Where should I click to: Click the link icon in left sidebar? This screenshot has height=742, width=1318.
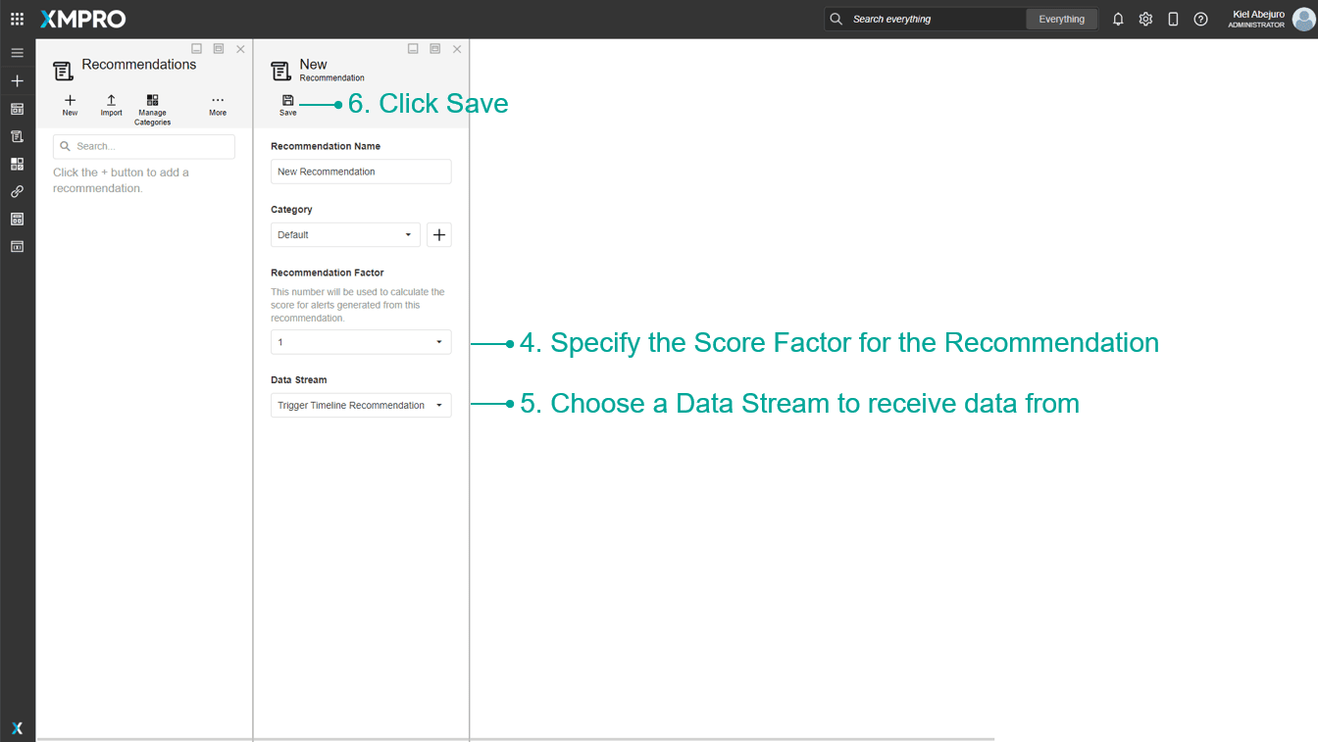pyautogui.click(x=17, y=191)
